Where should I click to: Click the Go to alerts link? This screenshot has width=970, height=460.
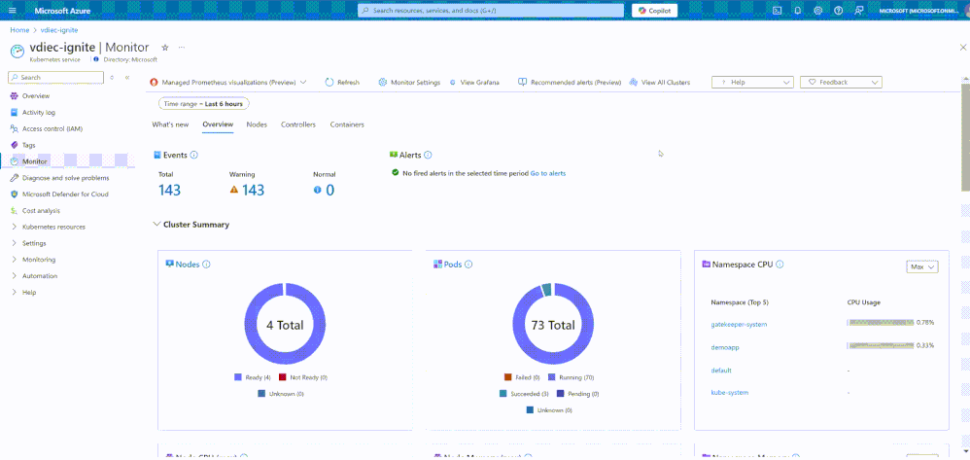pyautogui.click(x=548, y=173)
